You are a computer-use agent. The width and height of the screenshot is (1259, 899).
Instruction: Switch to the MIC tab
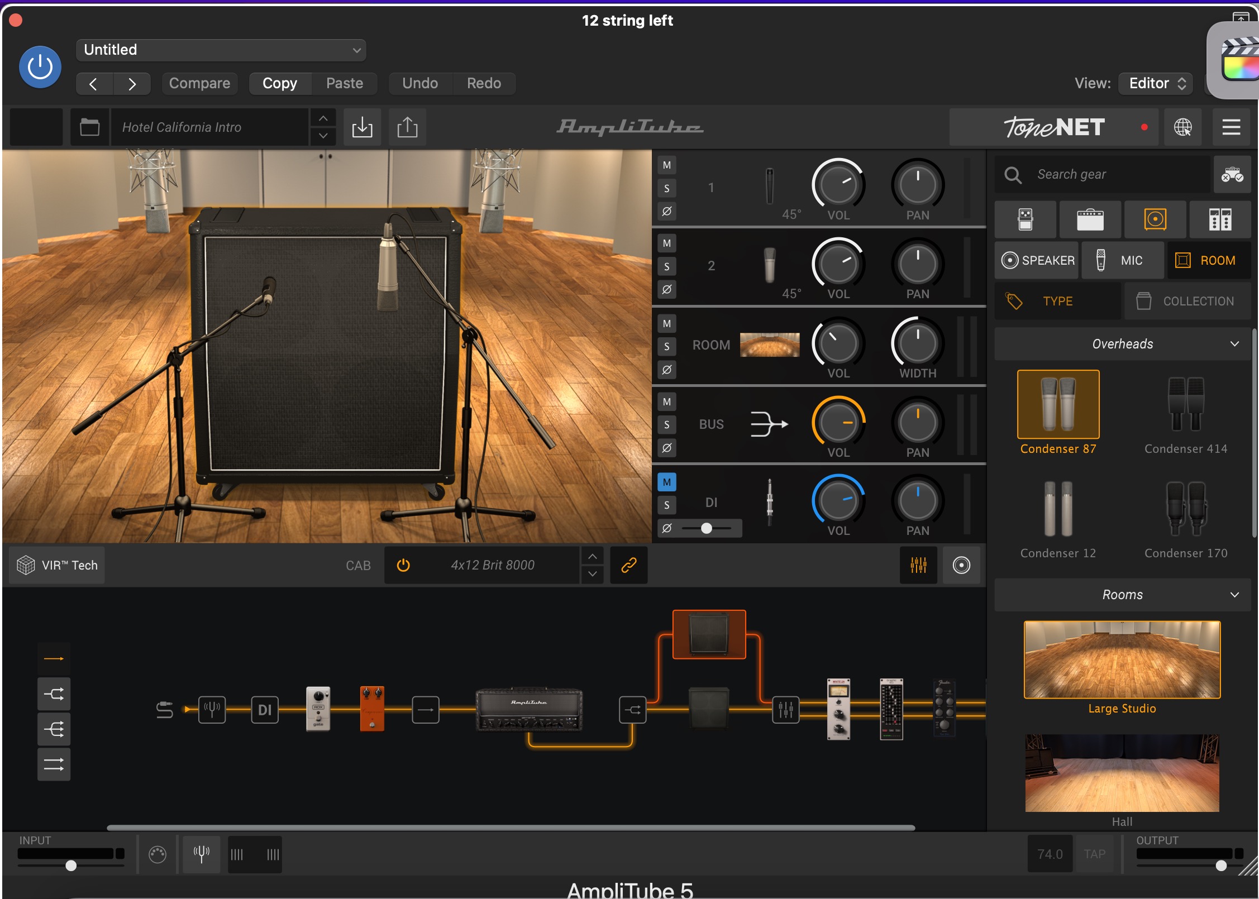(1122, 260)
